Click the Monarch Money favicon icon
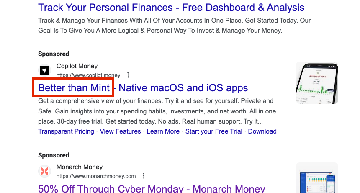The width and height of the screenshot is (360, 193). 44,171
